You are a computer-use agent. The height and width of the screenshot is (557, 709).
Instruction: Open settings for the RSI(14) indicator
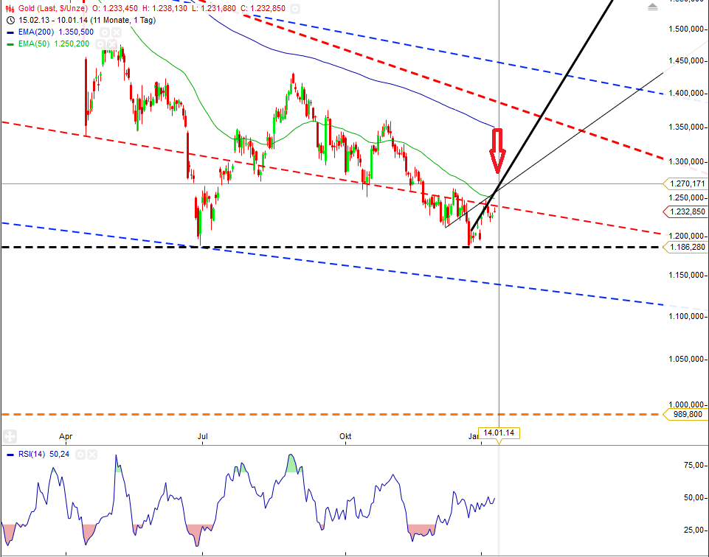(x=80, y=455)
